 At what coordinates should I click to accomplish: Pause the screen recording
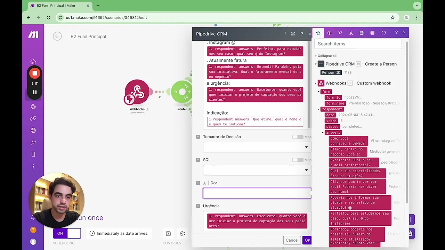[34, 92]
